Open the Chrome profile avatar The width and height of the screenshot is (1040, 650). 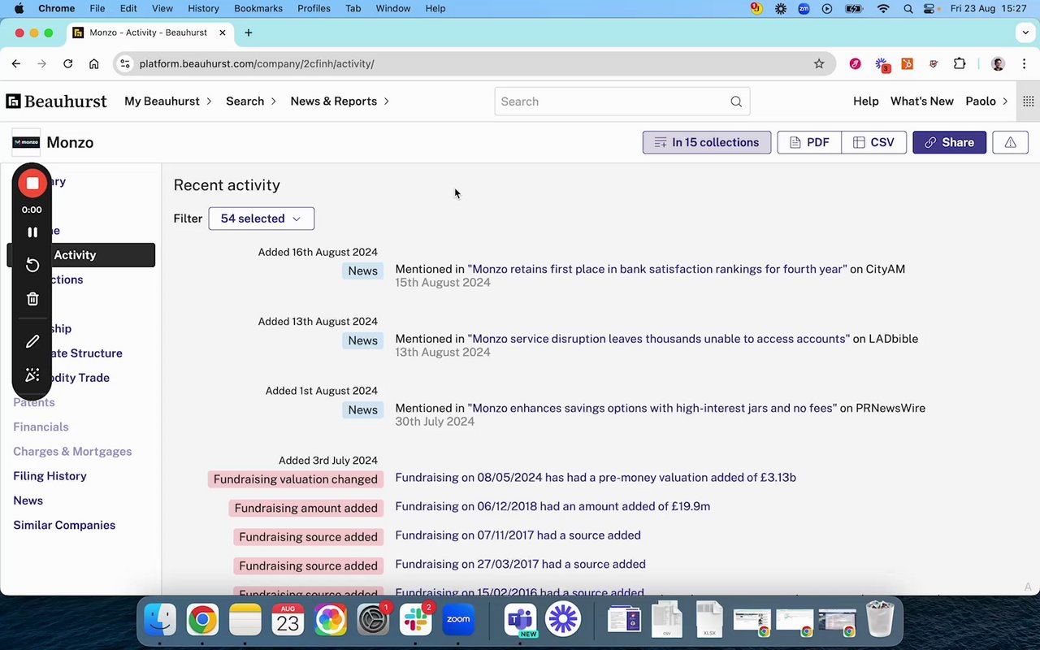[x=999, y=63]
